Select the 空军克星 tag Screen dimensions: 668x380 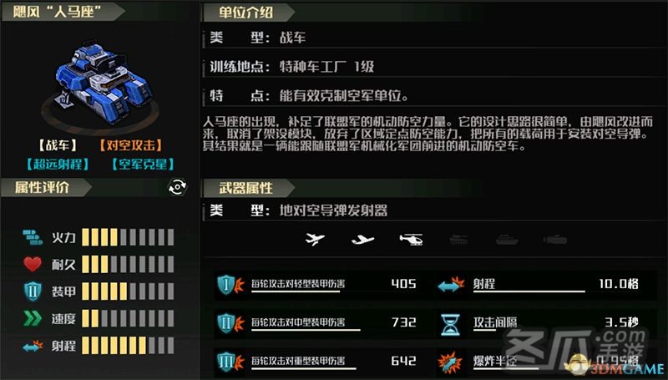tap(143, 164)
